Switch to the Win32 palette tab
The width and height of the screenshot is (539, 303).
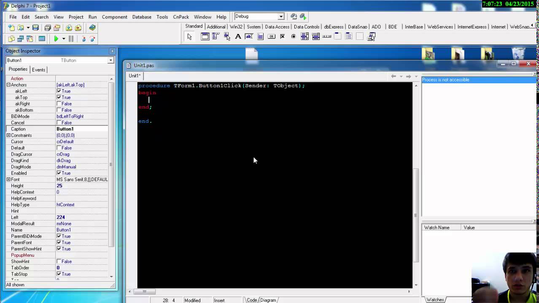[x=236, y=27]
